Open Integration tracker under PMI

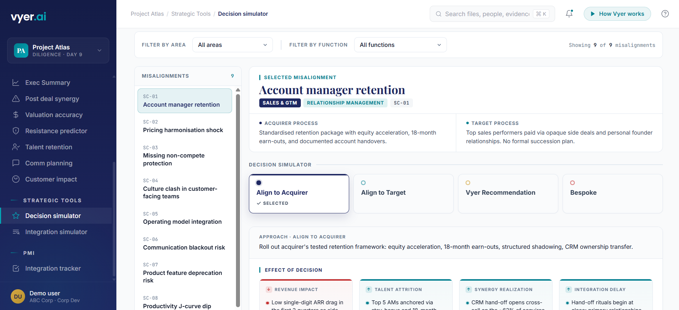click(x=57, y=268)
